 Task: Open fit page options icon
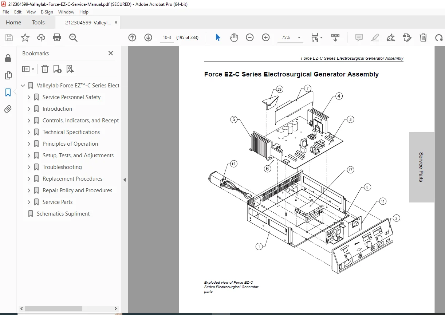click(316, 38)
